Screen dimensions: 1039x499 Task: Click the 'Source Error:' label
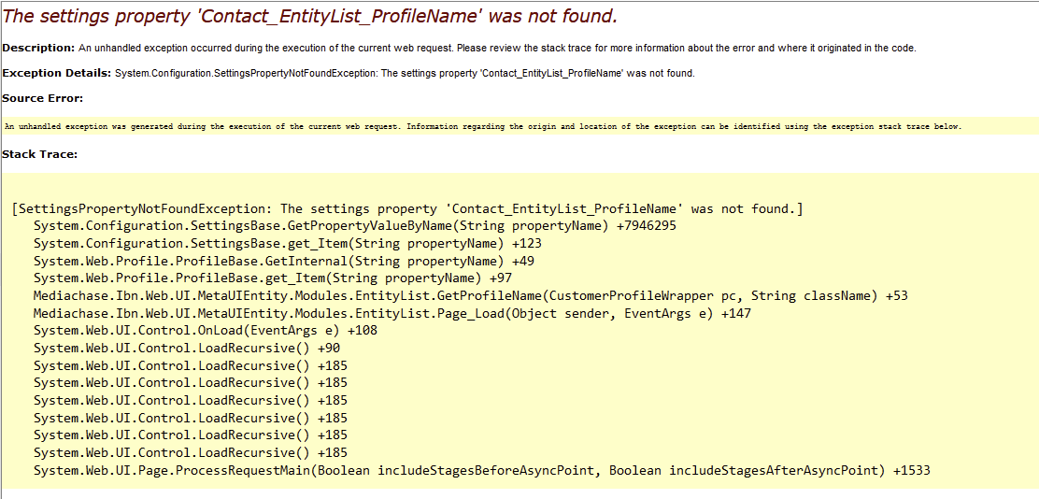[43, 98]
